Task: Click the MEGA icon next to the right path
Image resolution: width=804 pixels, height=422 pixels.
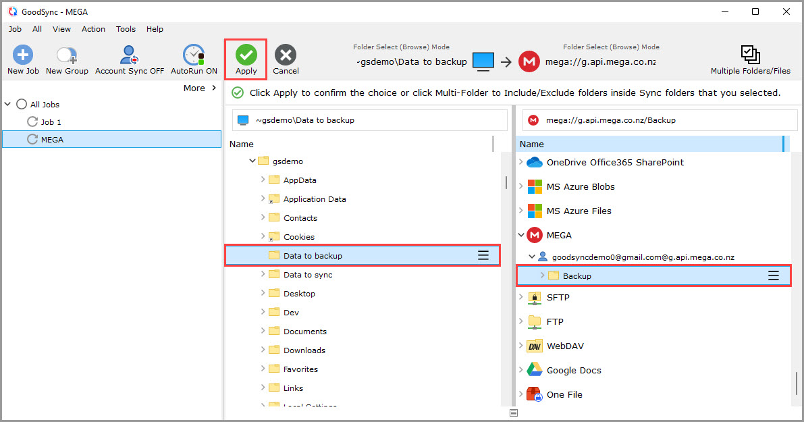Action: tap(529, 61)
